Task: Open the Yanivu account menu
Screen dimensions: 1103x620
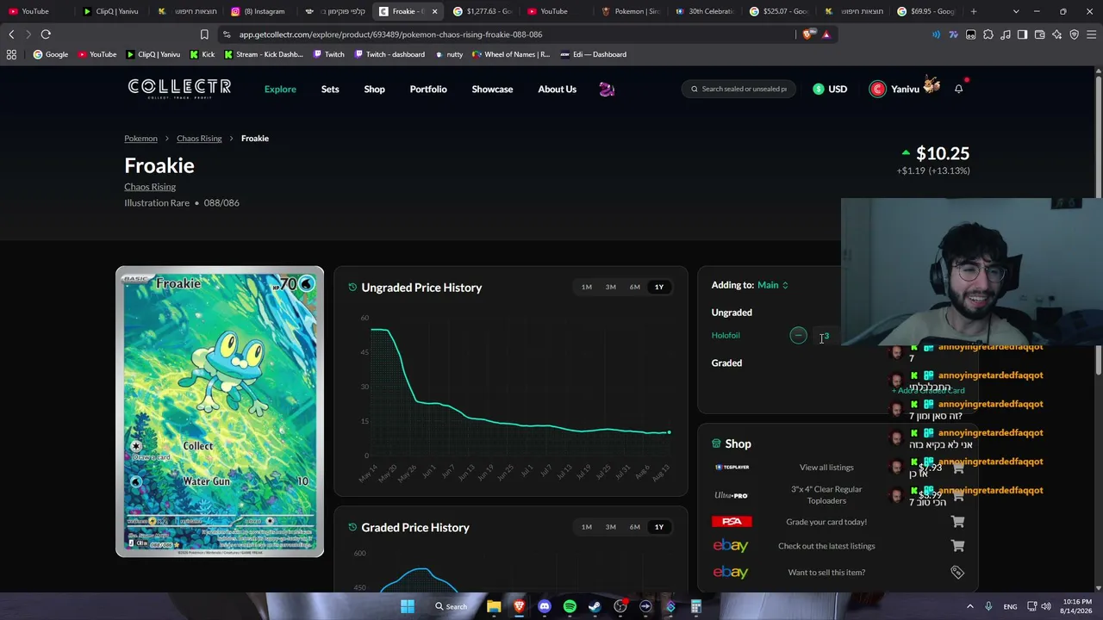Action: [x=904, y=89]
